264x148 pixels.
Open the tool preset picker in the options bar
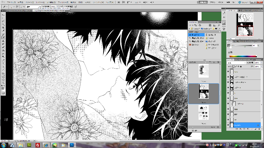5,7
